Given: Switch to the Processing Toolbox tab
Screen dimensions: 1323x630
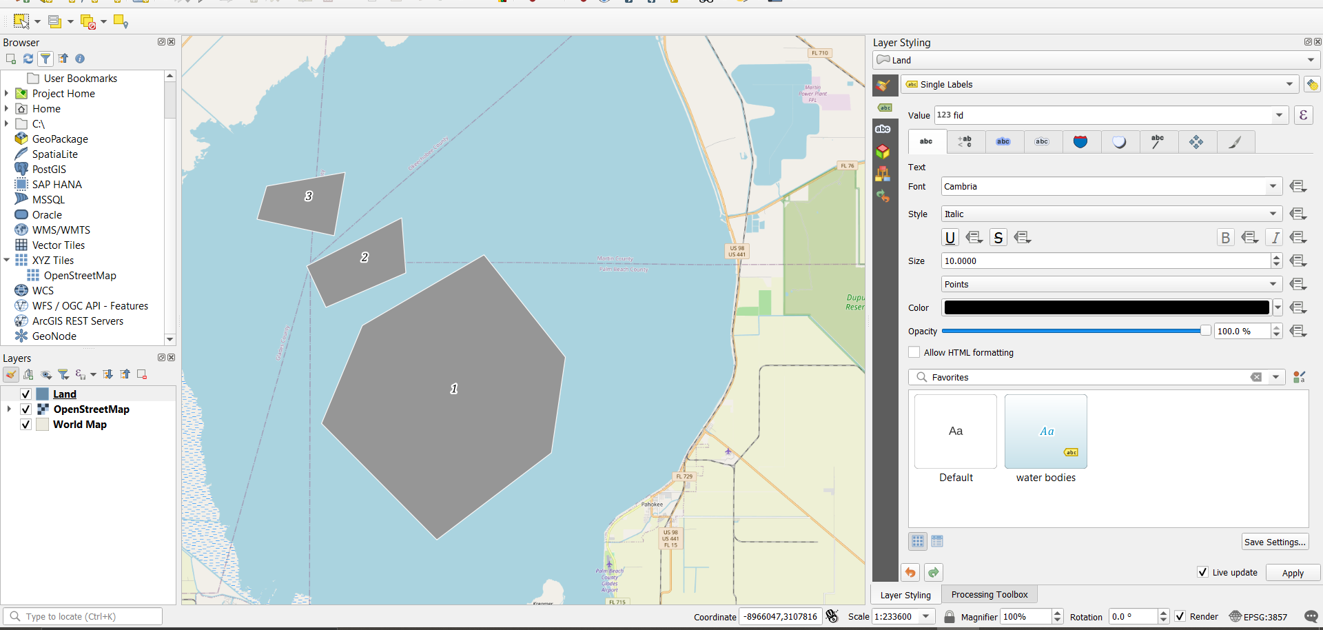Looking at the screenshot, I should 989,595.
